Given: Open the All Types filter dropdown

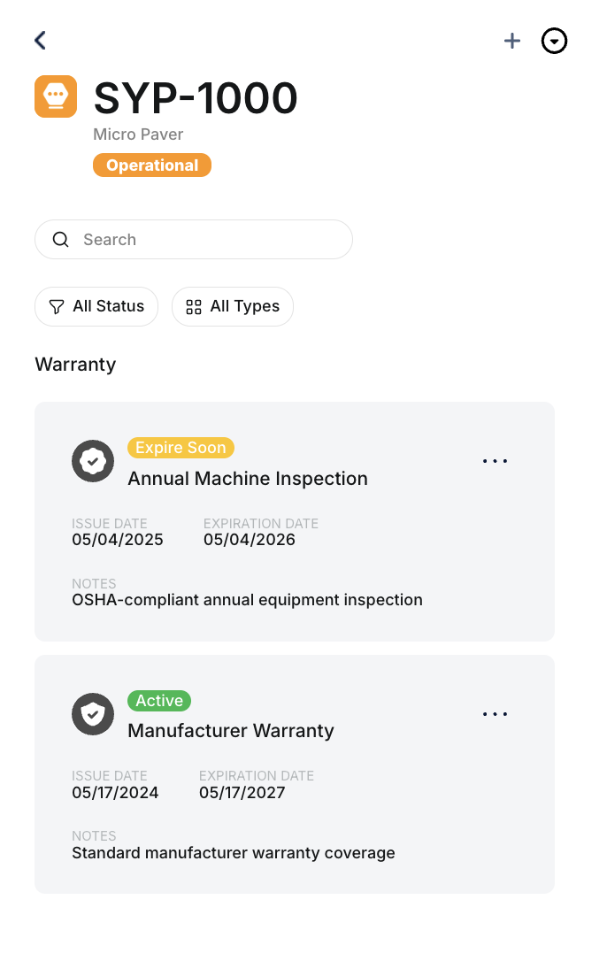Looking at the screenshot, I should click(x=233, y=306).
